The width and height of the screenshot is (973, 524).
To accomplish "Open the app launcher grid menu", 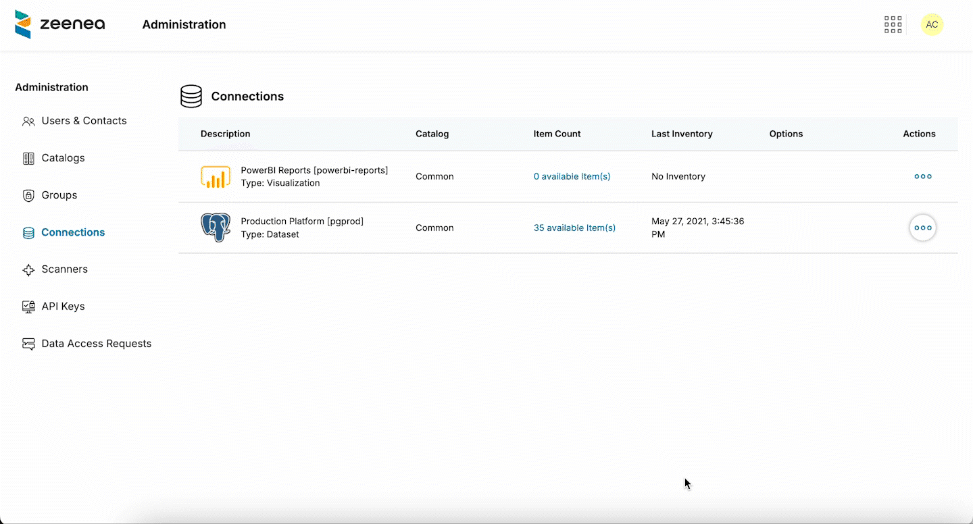I will tap(893, 24).
